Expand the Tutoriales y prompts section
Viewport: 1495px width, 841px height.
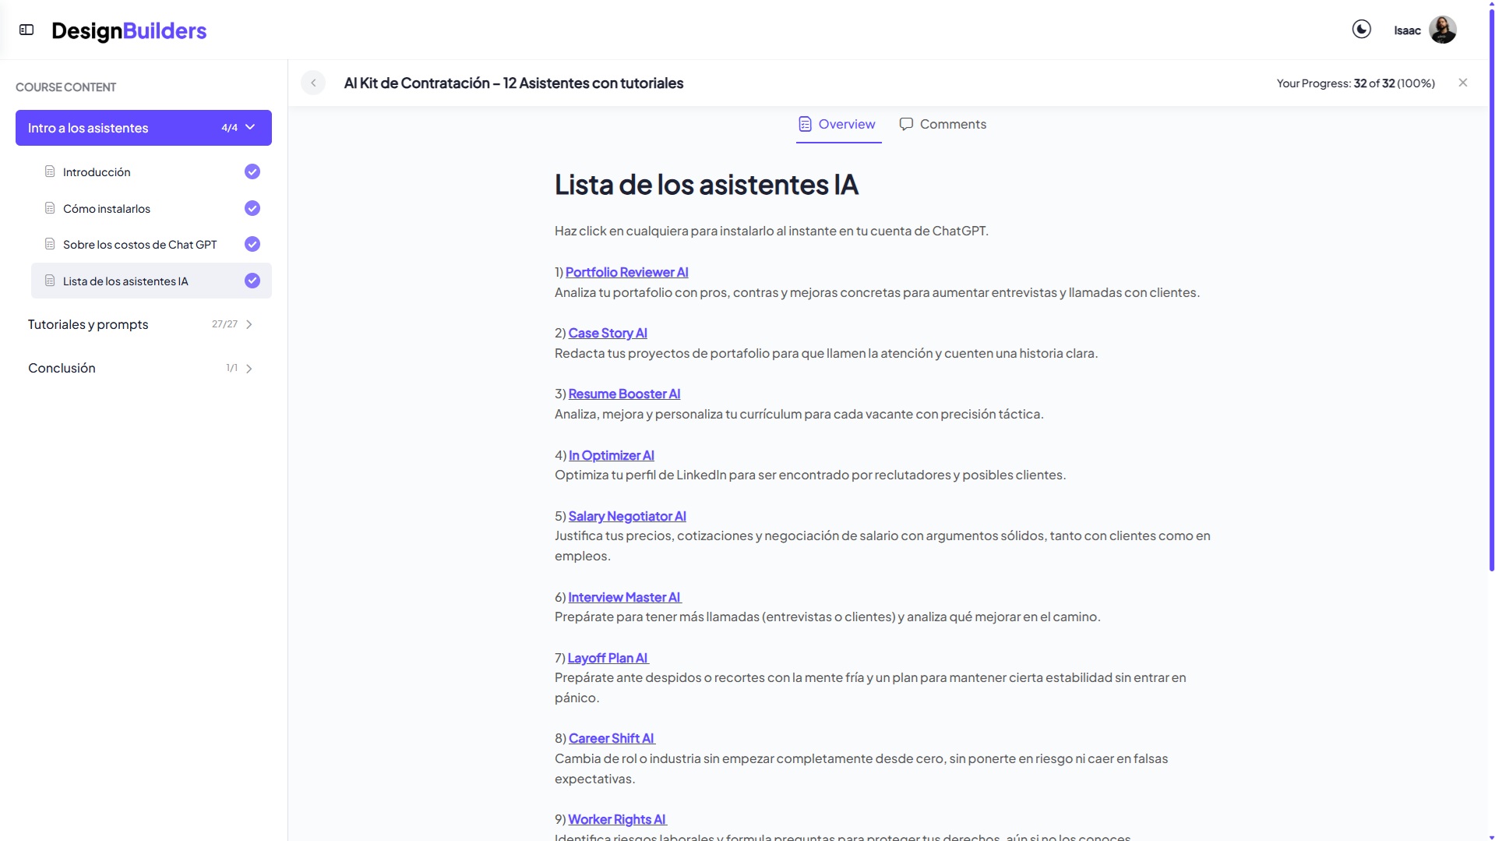(x=249, y=324)
